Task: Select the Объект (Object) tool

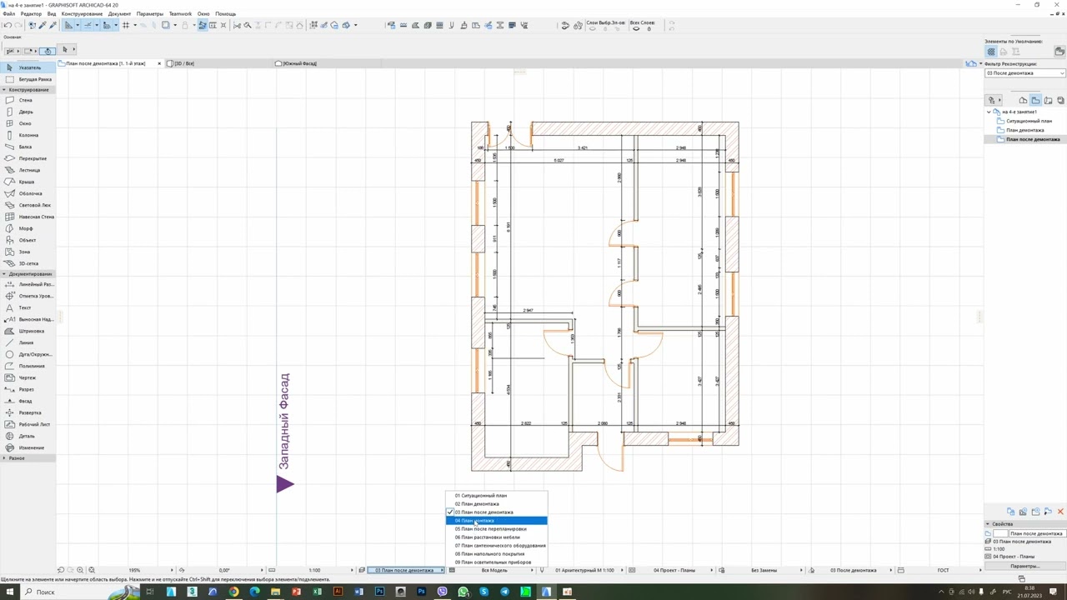Action: pos(28,240)
